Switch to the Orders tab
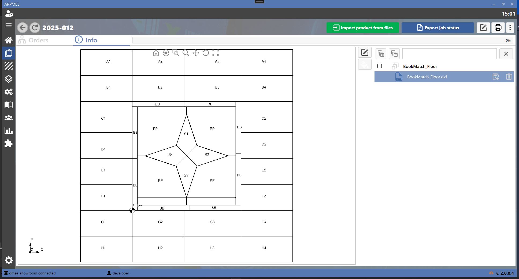Image resolution: width=519 pixels, height=279 pixels. click(x=34, y=40)
